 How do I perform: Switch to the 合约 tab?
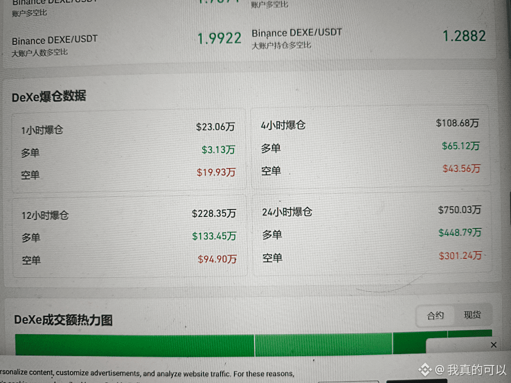(x=435, y=316)
